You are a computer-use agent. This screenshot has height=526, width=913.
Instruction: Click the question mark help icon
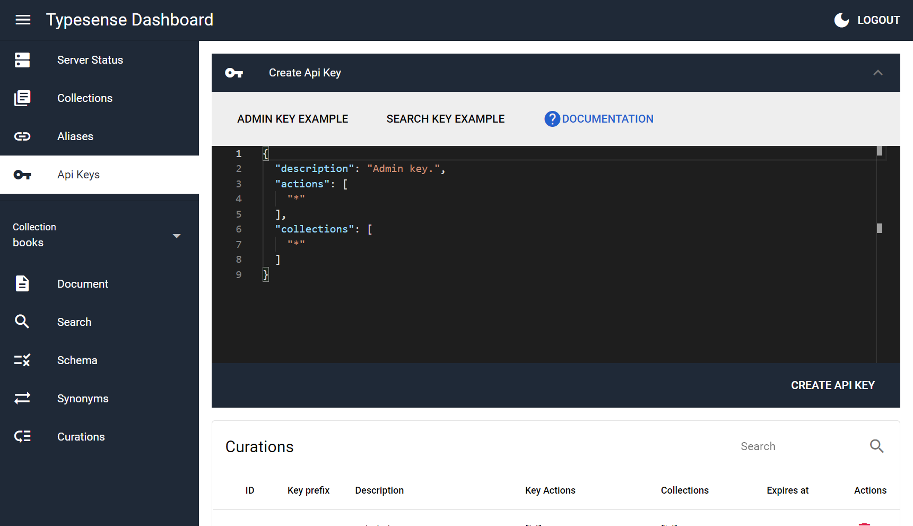pyautogui.click(x=552, y=119)
